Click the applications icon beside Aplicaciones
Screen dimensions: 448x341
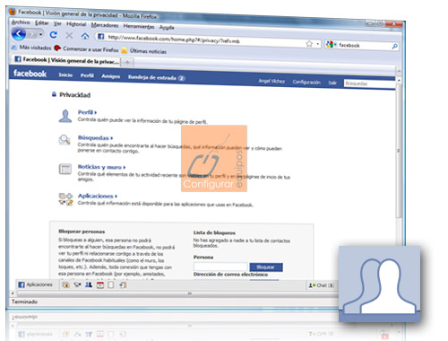65,199
